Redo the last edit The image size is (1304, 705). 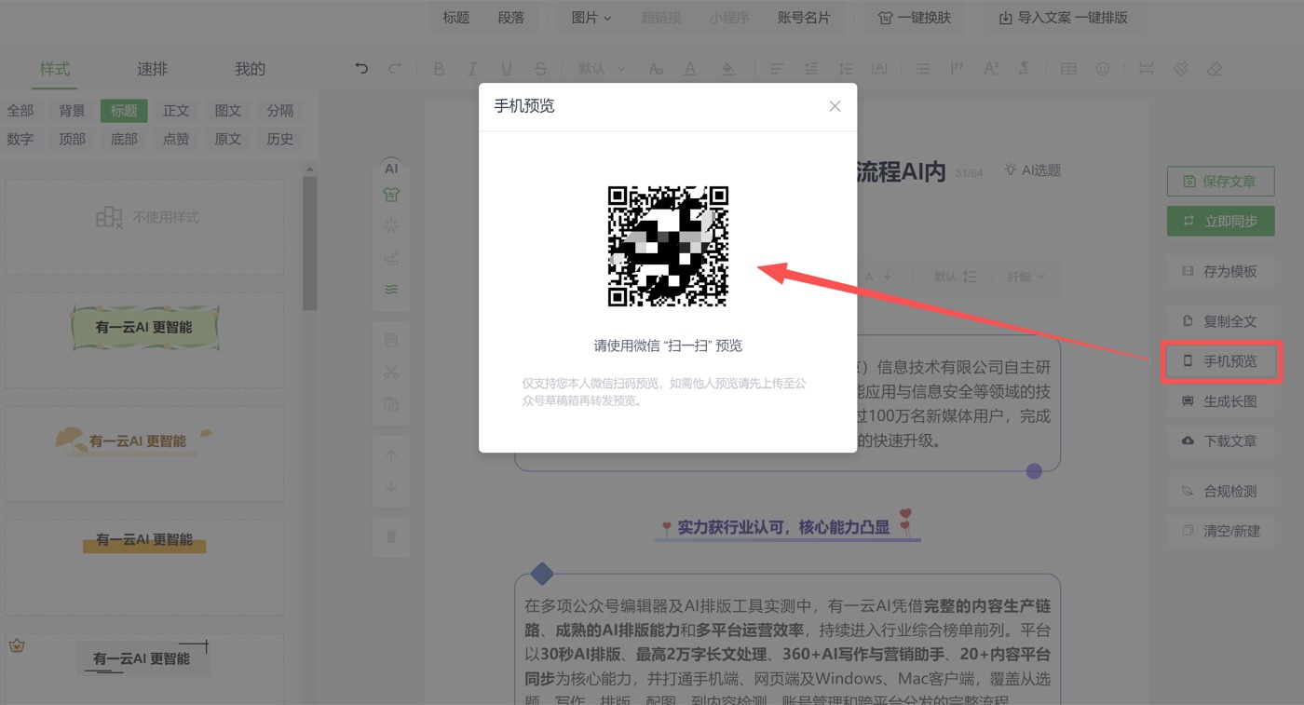(x=395, y=69)
